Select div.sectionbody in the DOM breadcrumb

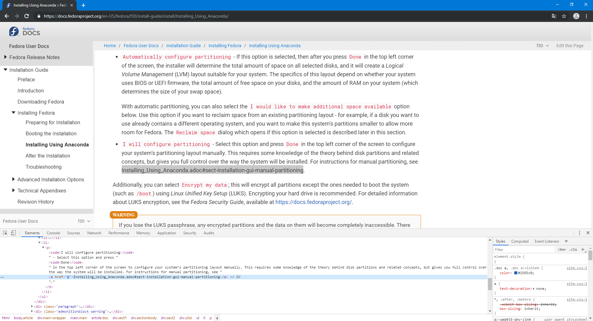tap(144, 318)
